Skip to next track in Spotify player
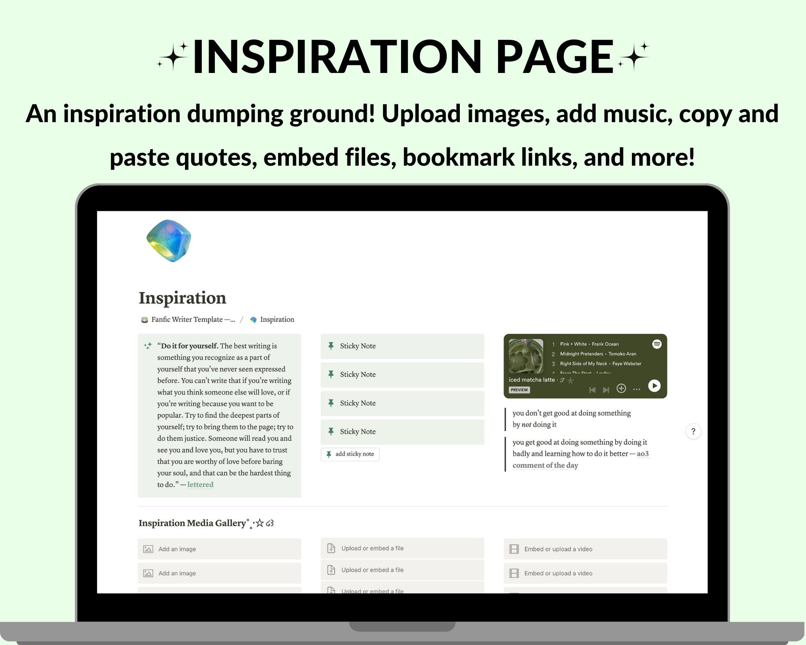Screen dimensions: 806x645 (x=606, y=389)
